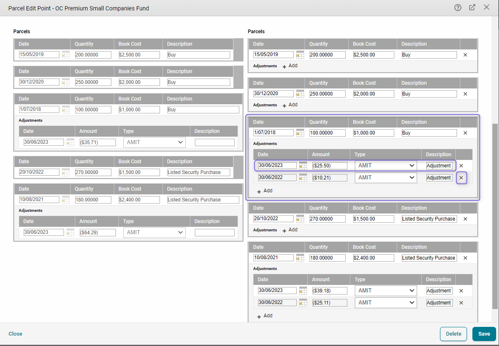Open Type dropdown for ($25.50) adjustment
The width and height of the screenshot is (499, 346).
click(x=386, y=165)
